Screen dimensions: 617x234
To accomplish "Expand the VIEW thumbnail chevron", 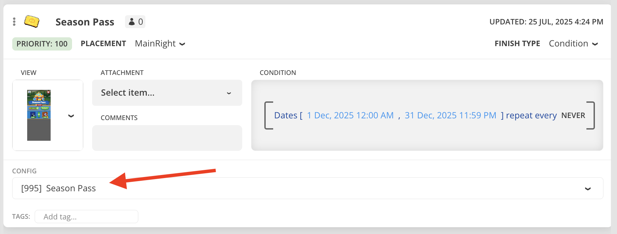I will [x=71, y=116].
